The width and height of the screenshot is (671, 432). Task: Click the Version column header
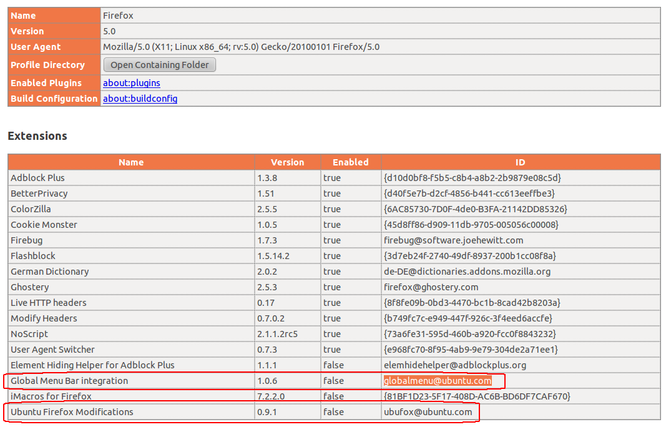pyautogui.click(x=288, y=162)
